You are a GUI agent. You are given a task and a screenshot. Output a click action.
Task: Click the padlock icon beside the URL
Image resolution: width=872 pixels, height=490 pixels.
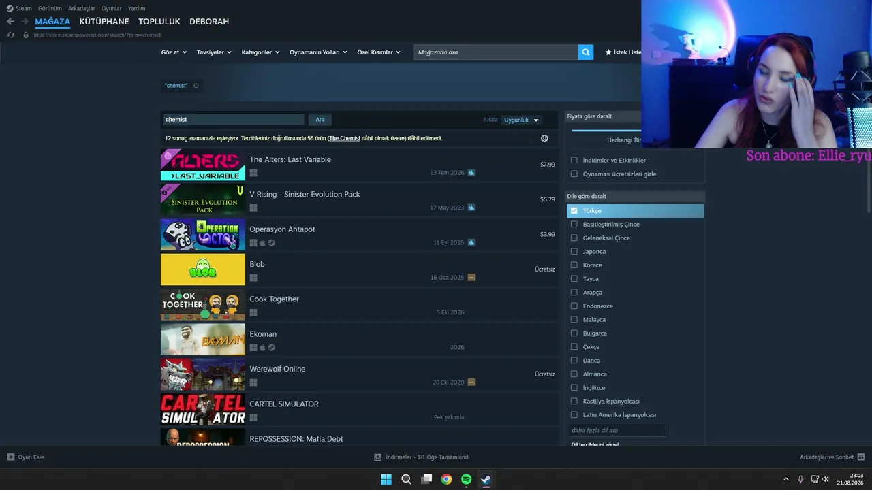[26, 35]
